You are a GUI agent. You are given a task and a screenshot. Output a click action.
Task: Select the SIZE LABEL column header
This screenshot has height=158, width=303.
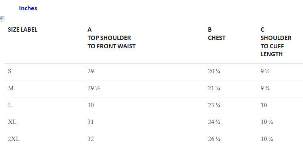tap(23, 30)
